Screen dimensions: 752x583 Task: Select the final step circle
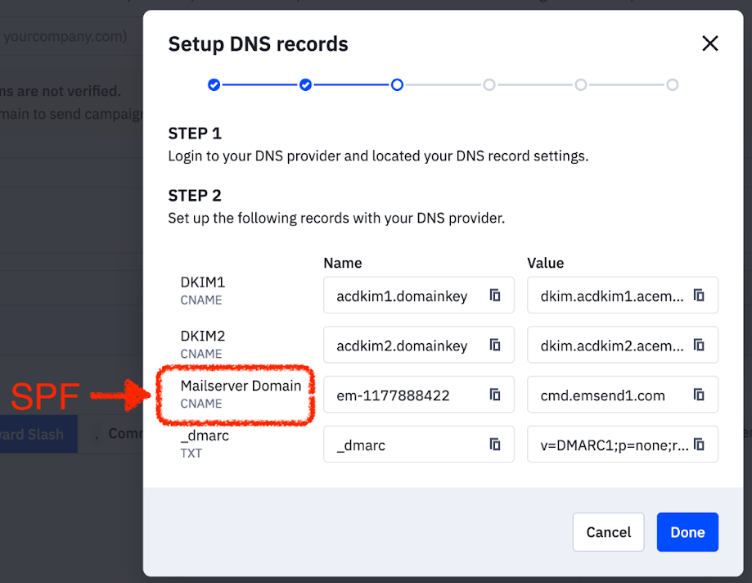(672, 84)
